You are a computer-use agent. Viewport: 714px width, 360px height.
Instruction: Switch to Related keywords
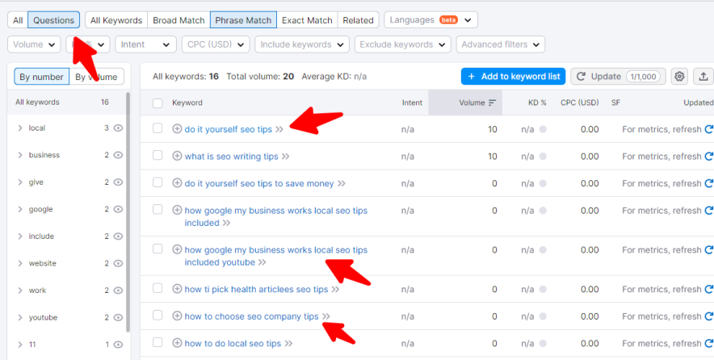358,20
